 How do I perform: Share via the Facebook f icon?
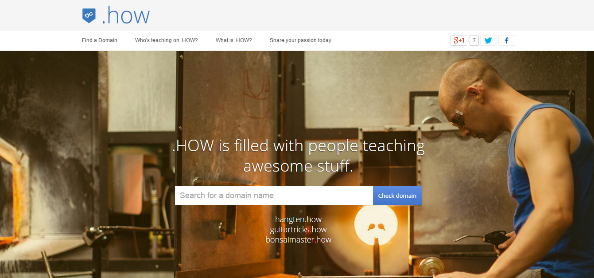click(506, 40)
